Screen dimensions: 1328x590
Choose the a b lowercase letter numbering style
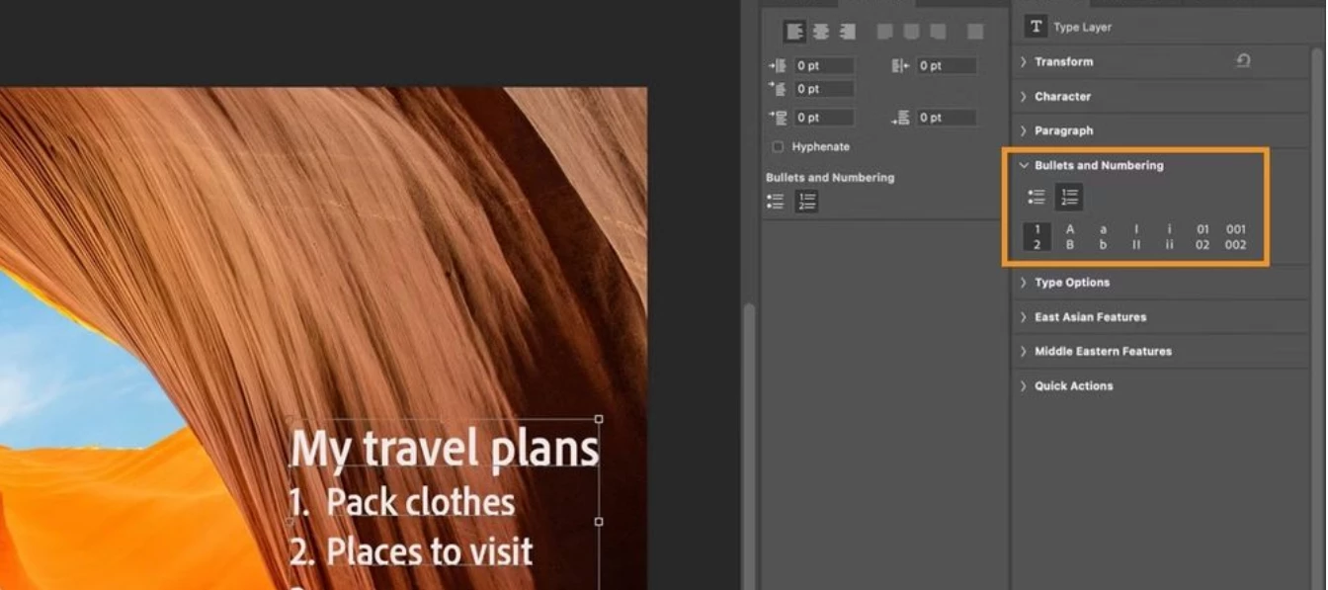[1103, 237]
